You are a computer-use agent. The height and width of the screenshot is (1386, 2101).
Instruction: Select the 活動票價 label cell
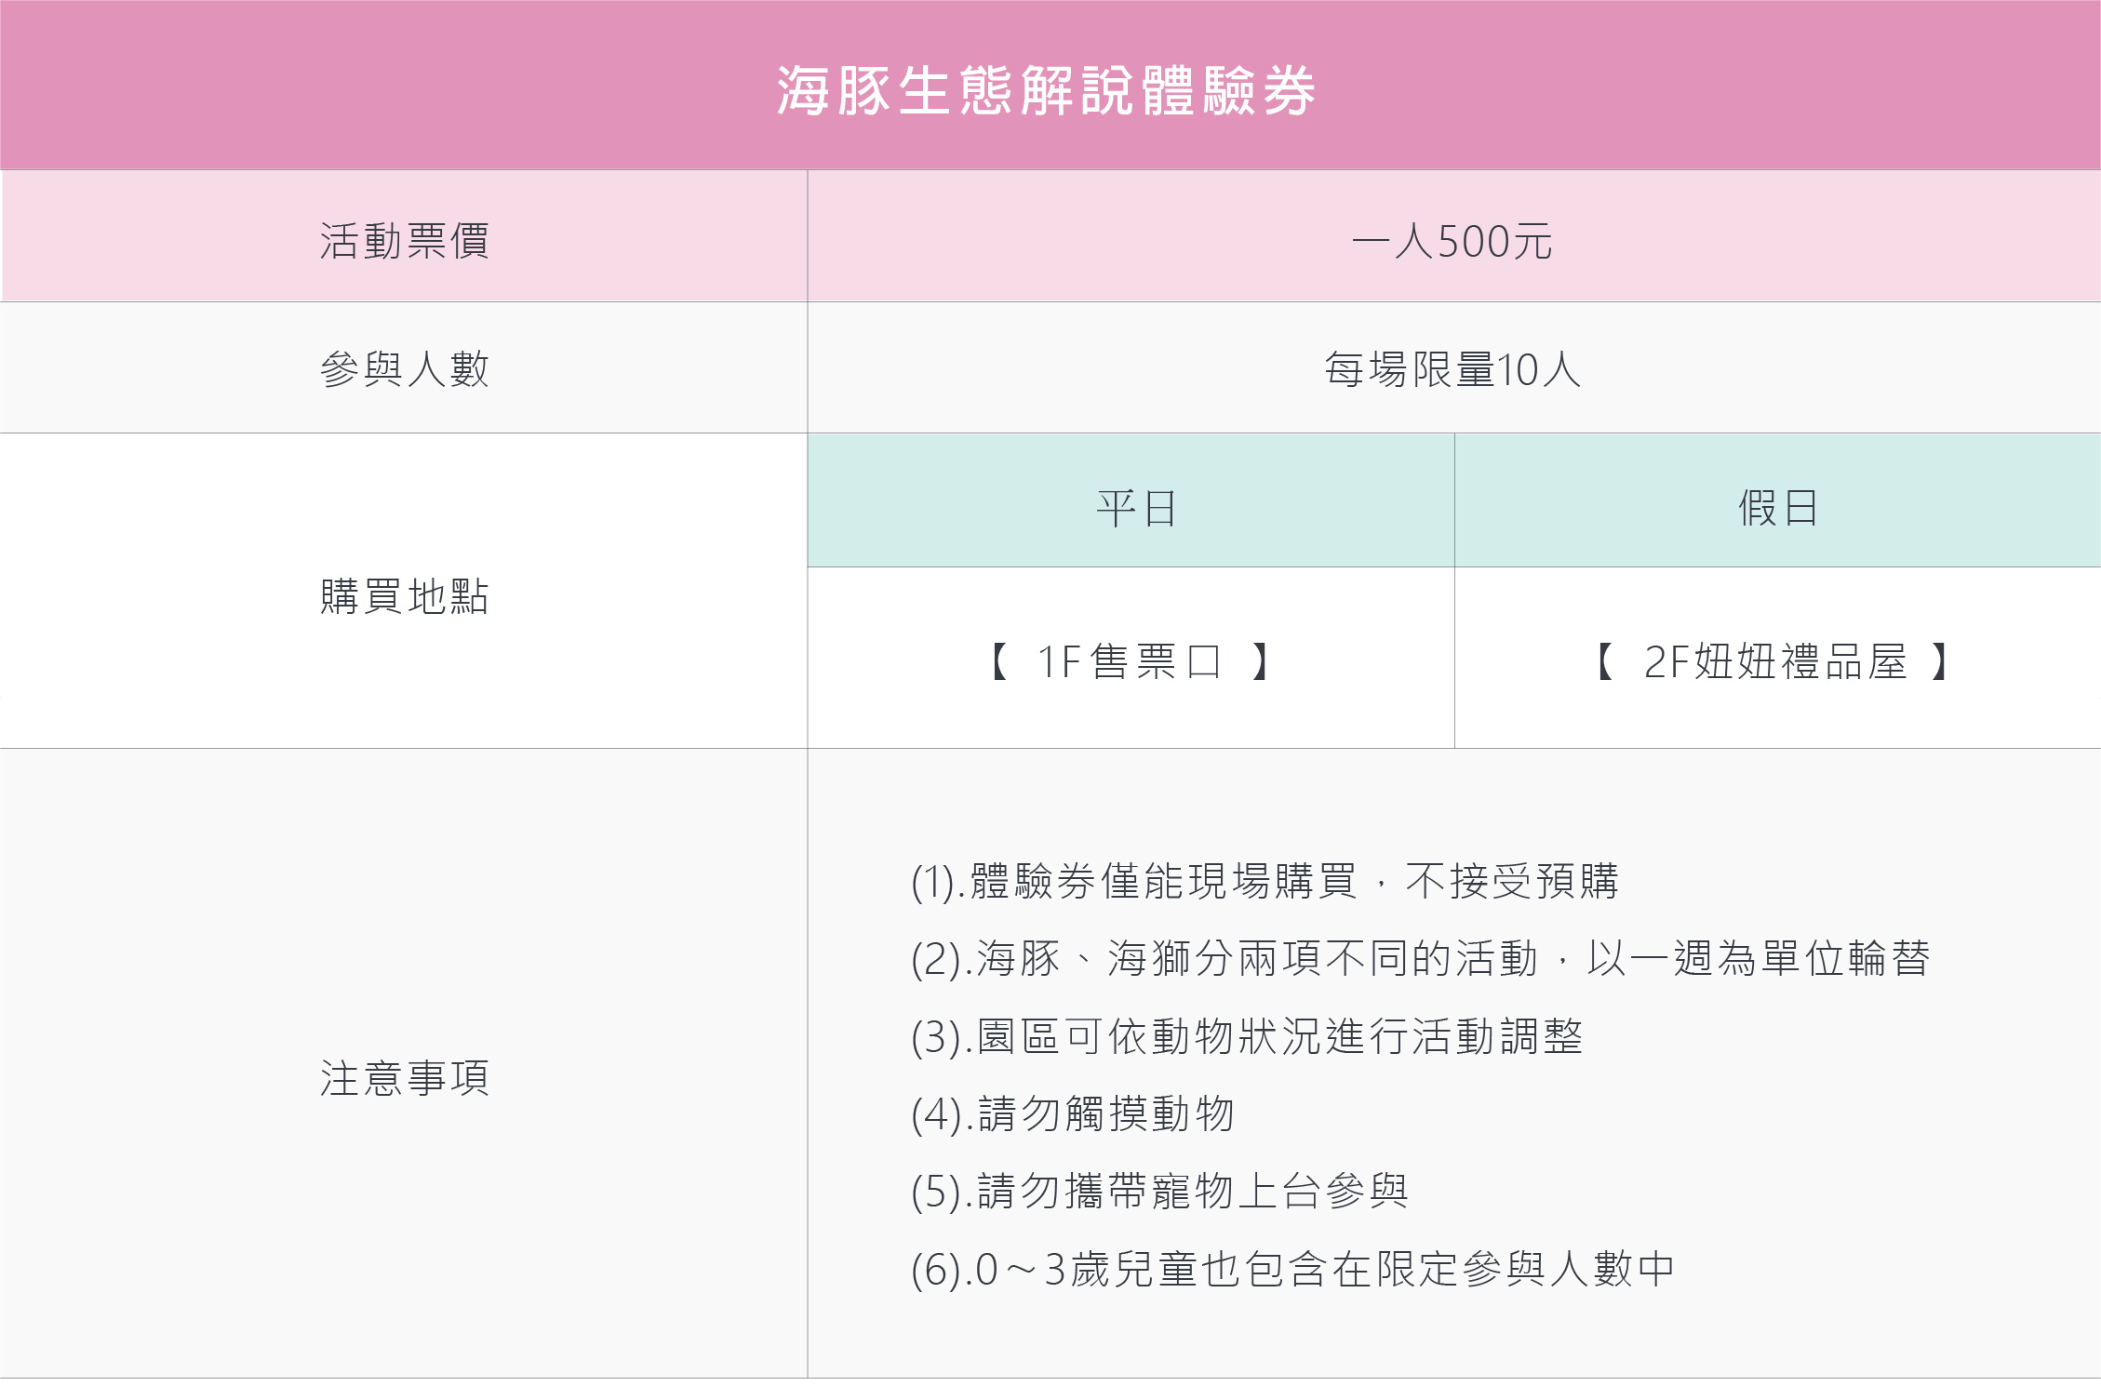pos(404,236)
